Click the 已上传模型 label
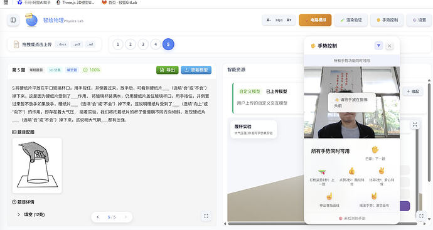 276,91
